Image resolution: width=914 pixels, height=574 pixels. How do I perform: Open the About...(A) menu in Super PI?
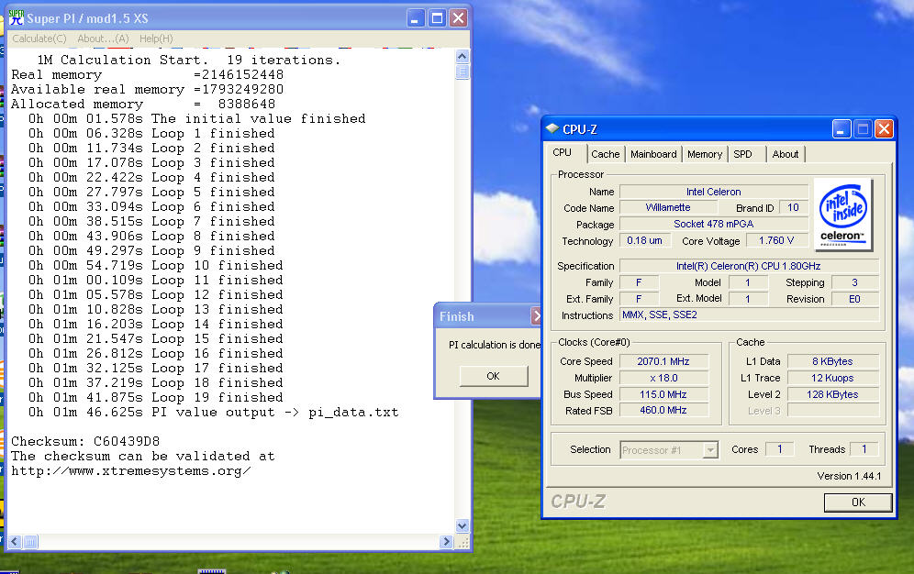click(x=103, y=39)
